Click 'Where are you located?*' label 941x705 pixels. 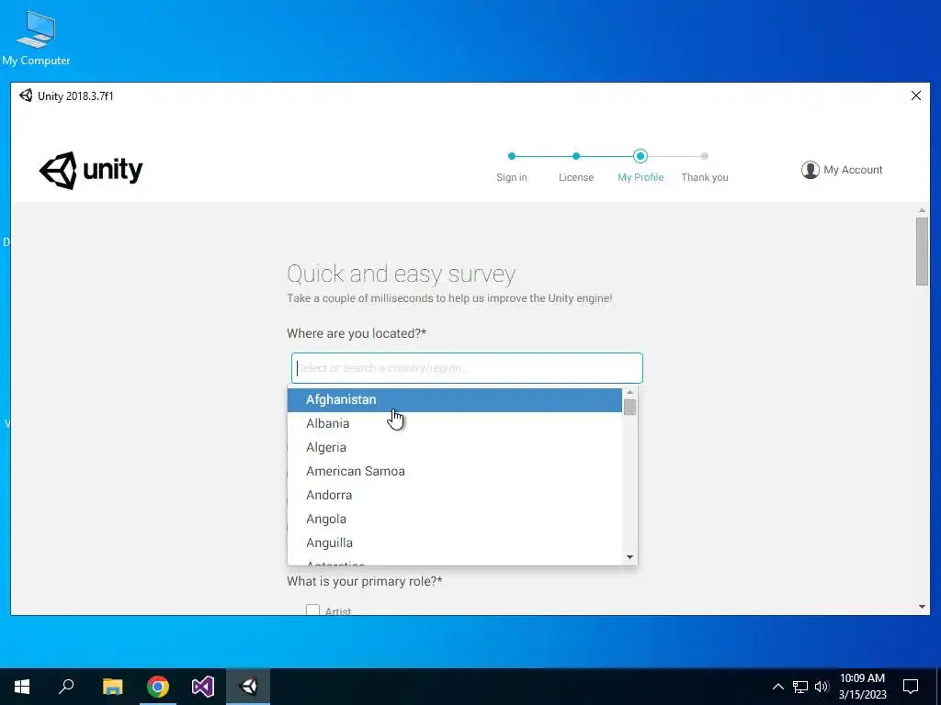coord(357,333)
